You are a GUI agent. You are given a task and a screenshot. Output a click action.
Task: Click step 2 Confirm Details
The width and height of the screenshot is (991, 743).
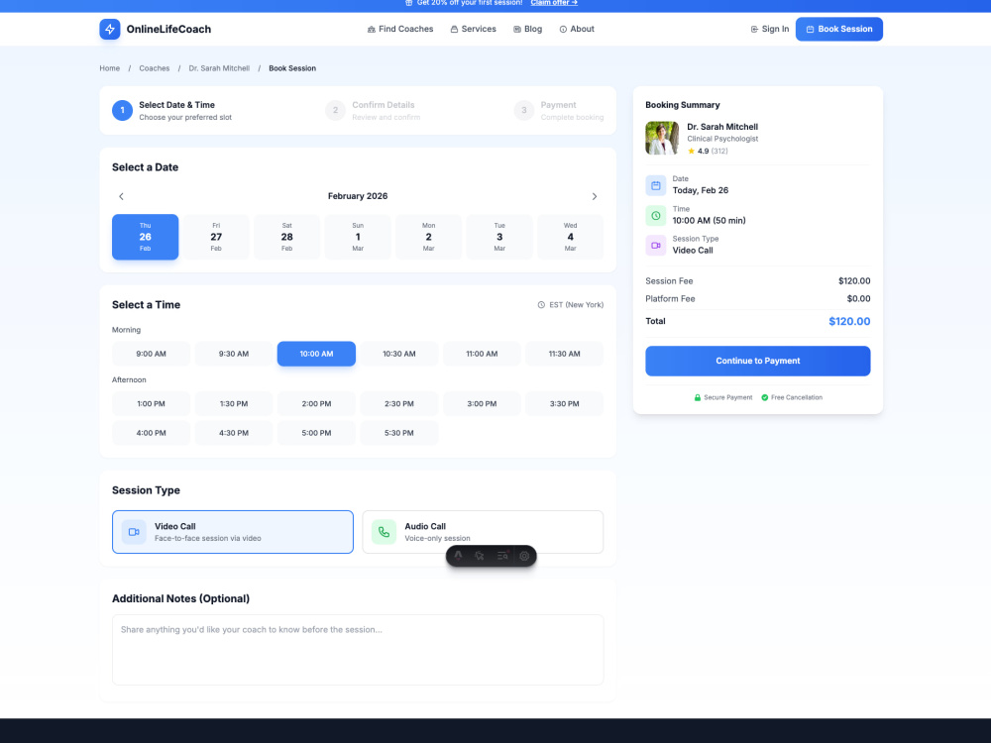[373, 111]
